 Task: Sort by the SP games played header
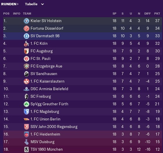[x=114, y=14]
